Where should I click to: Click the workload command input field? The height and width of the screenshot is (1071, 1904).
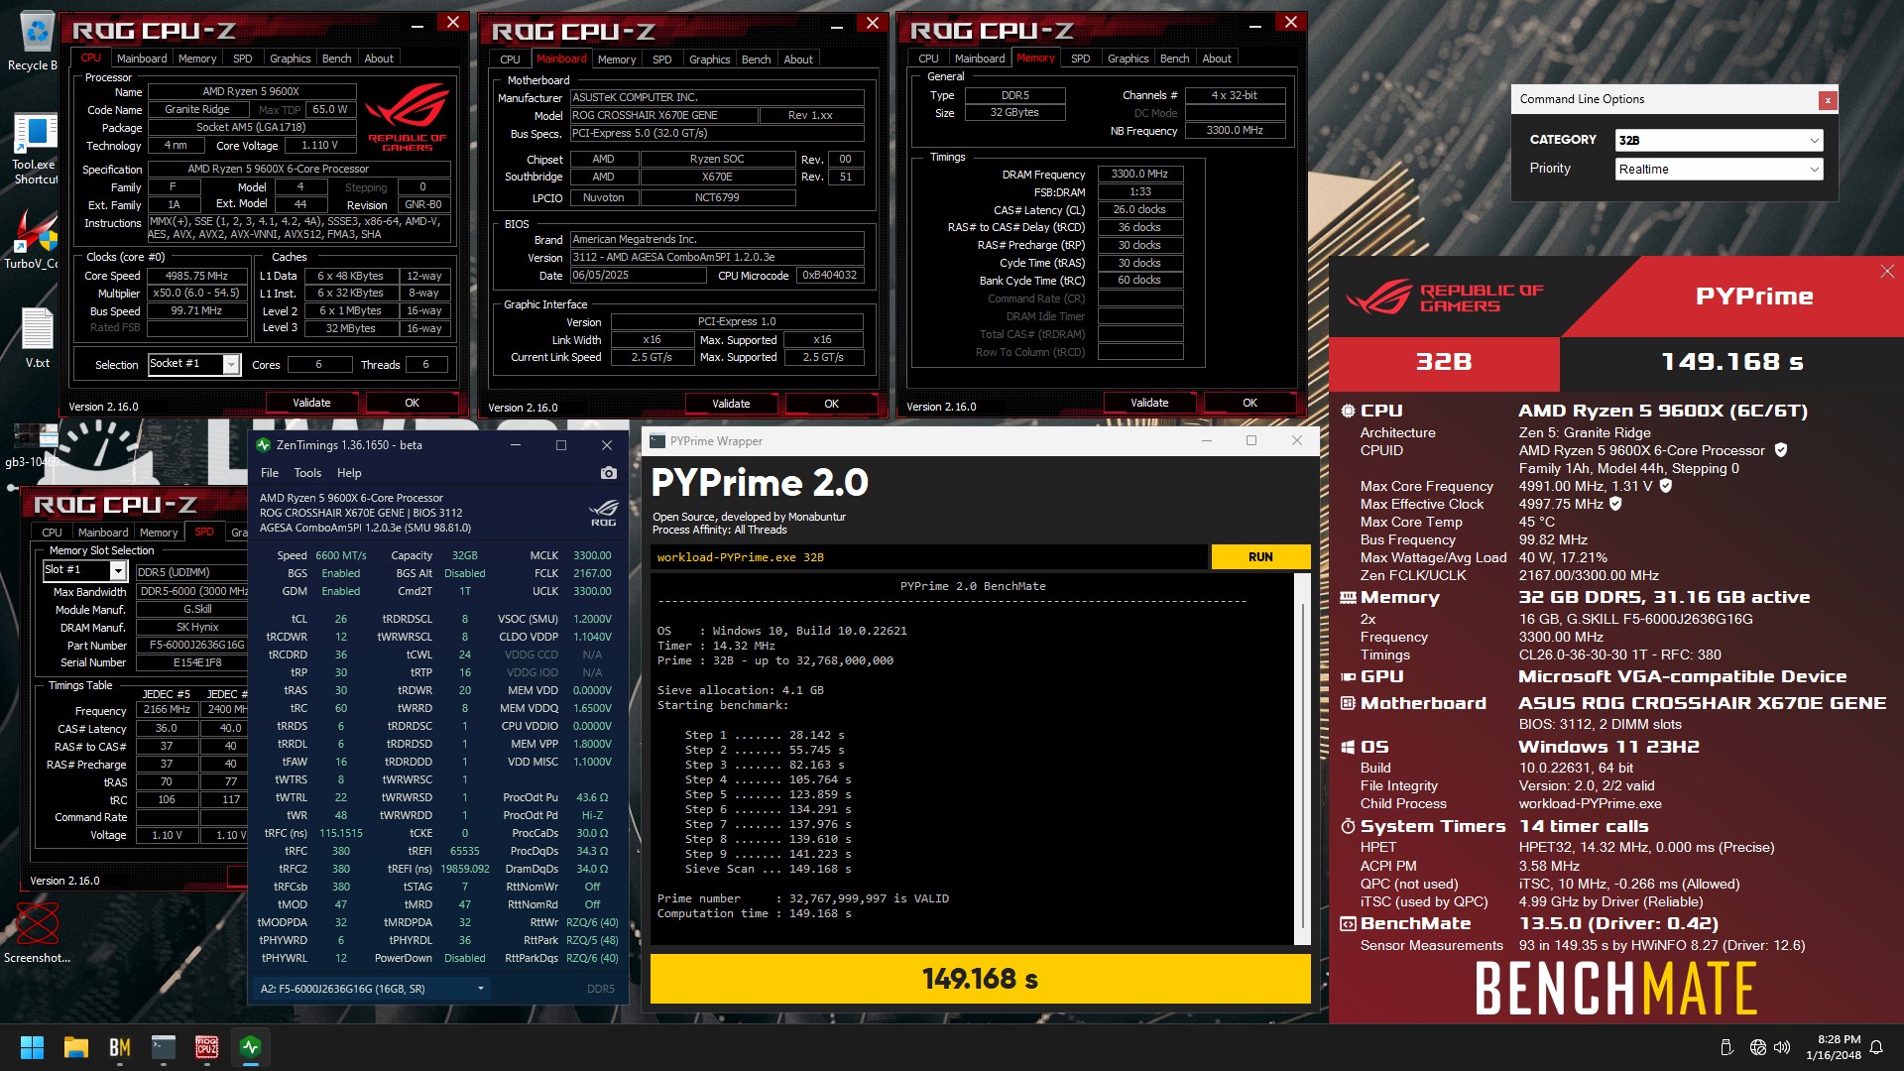click(x=929, y=557)
